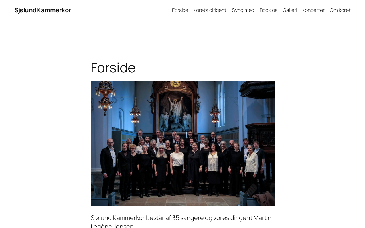
Task: Open the Book os page
Action: (x=268, y=10)
